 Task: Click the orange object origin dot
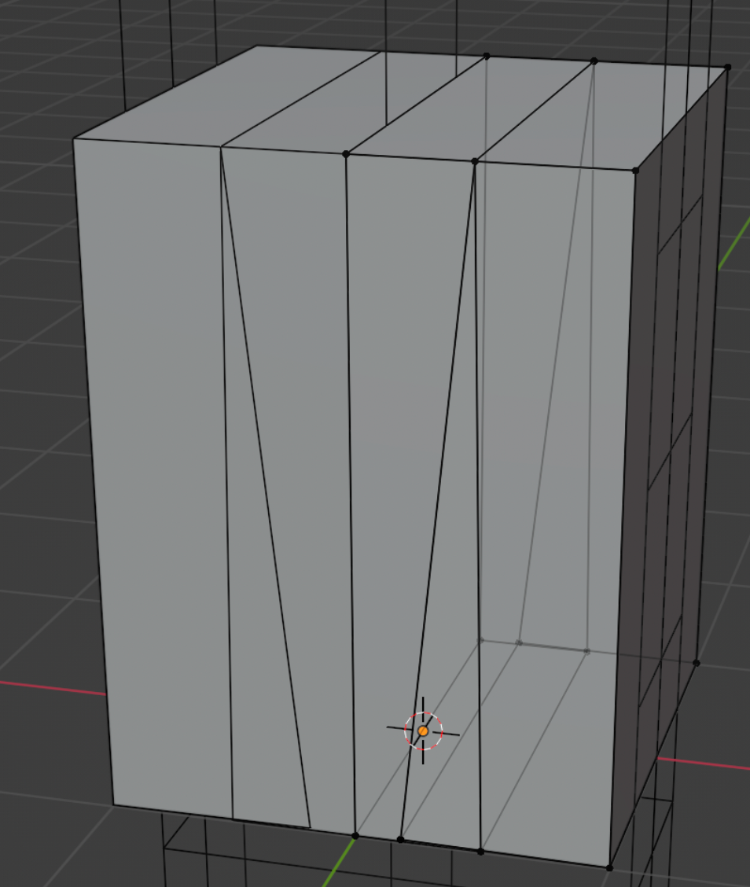coord(423,731)
